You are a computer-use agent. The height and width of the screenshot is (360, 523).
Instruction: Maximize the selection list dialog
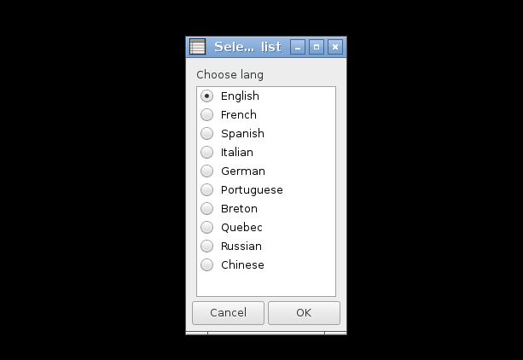point(317,47)
